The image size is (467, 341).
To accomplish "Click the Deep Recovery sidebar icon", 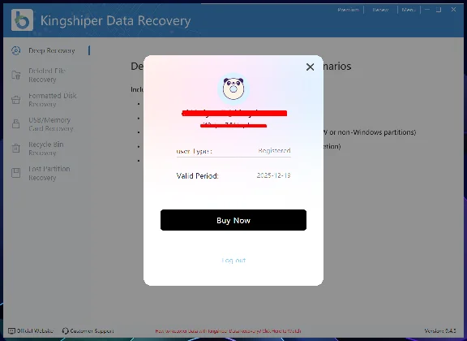I will pyautogui.click(x=15, y=50).
